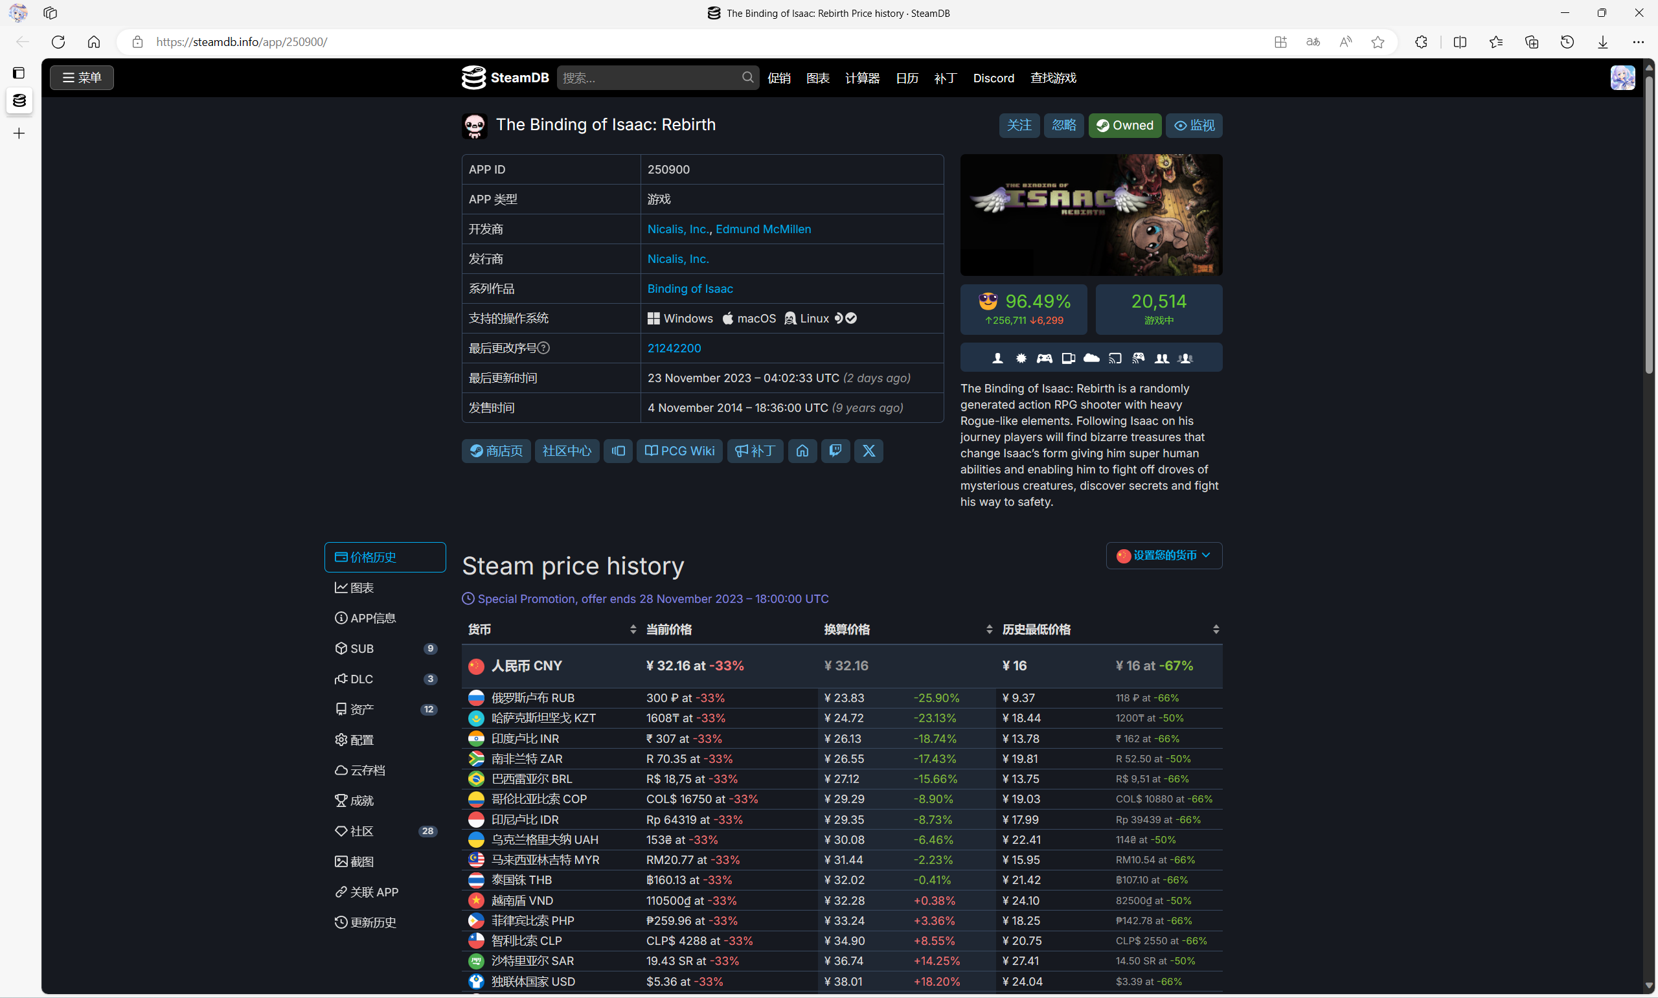
Task: Open the SteamDB vertical tab
Action: (x=19, y=101)
